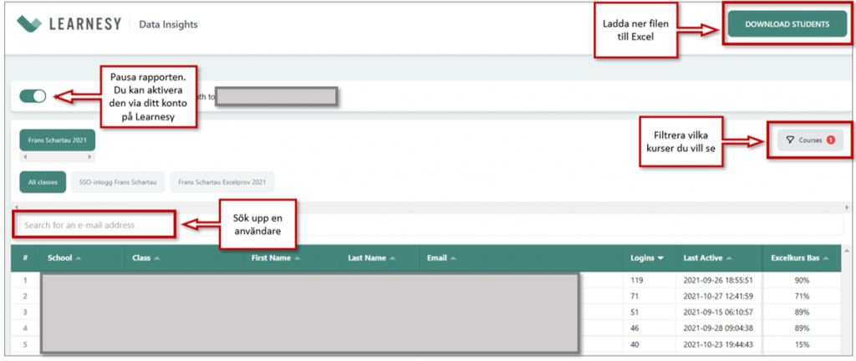Sort table by Logins column
856x361 pixels.
tap(646, 258)
